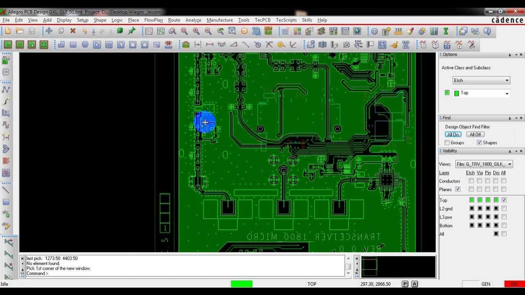The image size is (525, 295).
Task: Uncheck the Top layer All checkbox
Action: click(x=504, y=200)
